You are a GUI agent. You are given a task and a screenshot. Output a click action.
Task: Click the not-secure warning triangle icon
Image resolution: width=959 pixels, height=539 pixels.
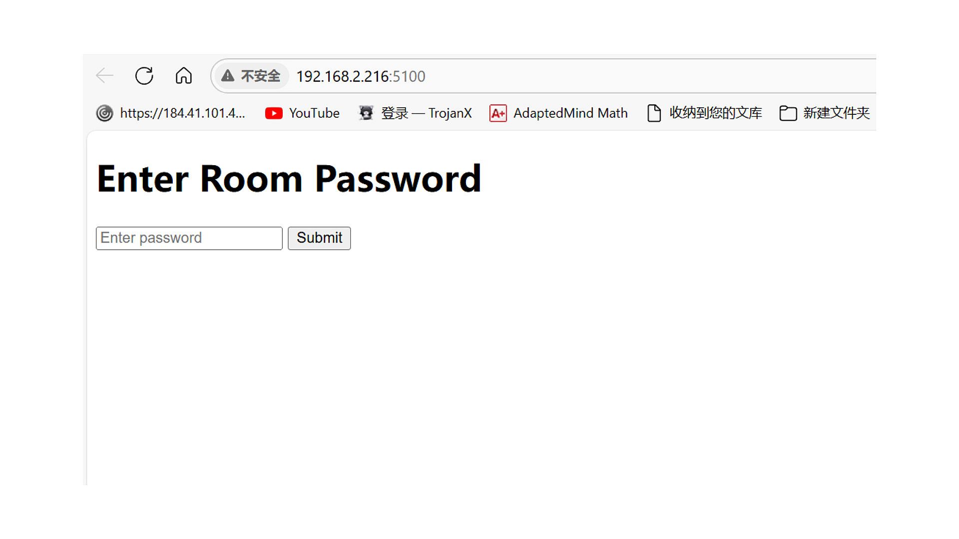[x=228, y=76]
